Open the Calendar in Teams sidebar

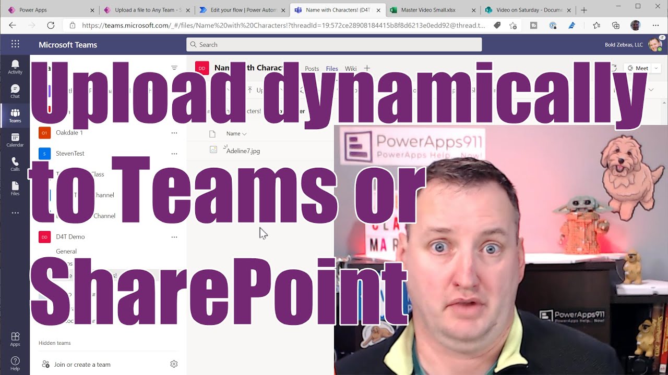tap(15, 140)
